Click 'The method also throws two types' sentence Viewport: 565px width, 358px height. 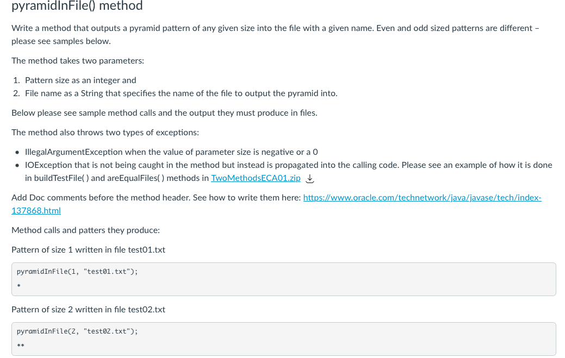click(105, 133)
